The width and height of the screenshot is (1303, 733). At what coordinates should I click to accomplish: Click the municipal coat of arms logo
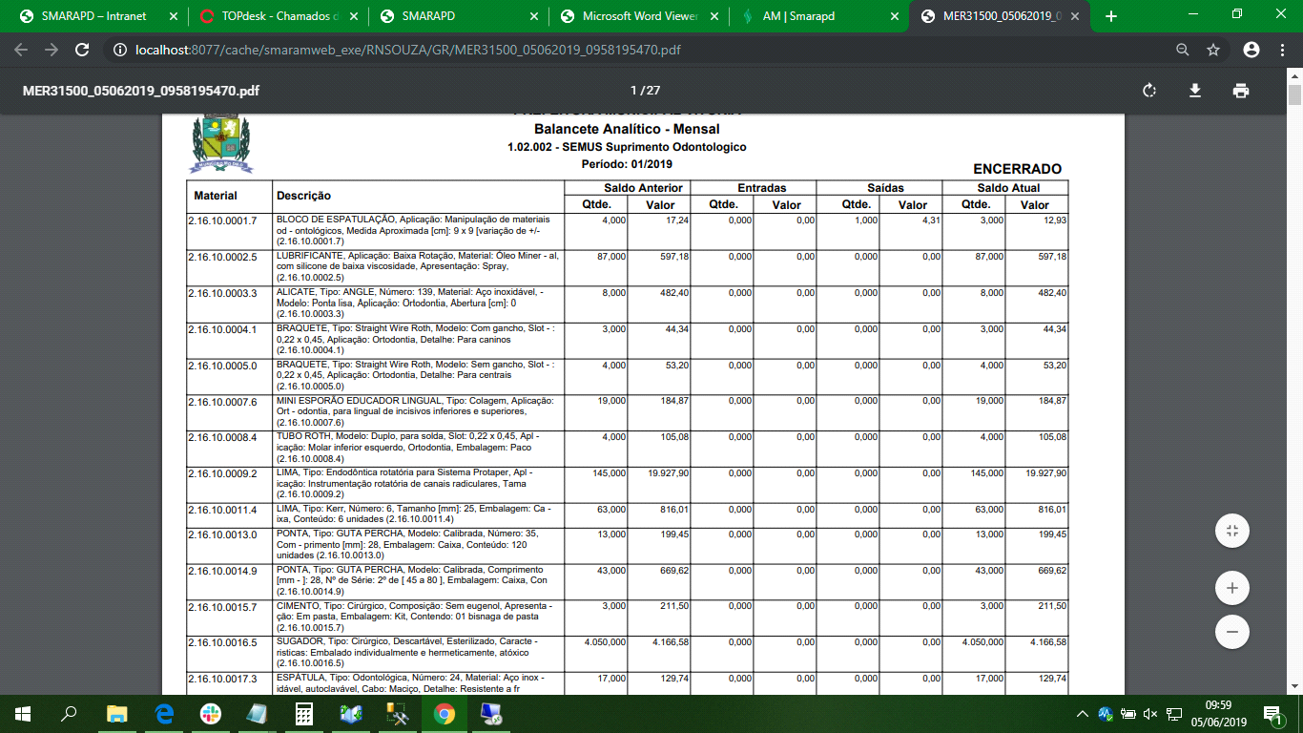[x=222, y=144]
